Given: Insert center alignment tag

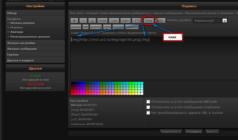Looking at the screenshot, I should (76, 27).
